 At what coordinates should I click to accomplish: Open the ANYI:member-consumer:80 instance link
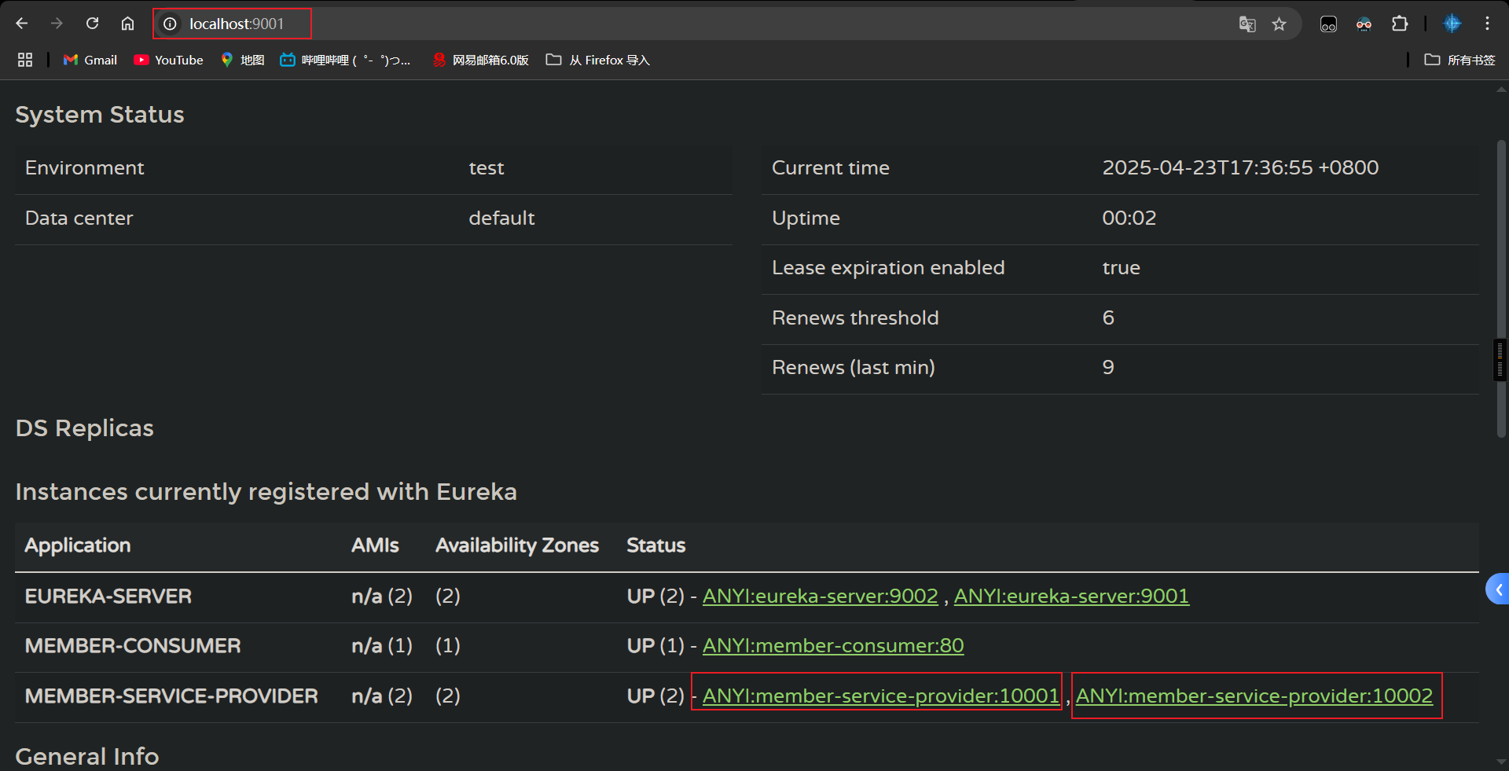[832, 645]
